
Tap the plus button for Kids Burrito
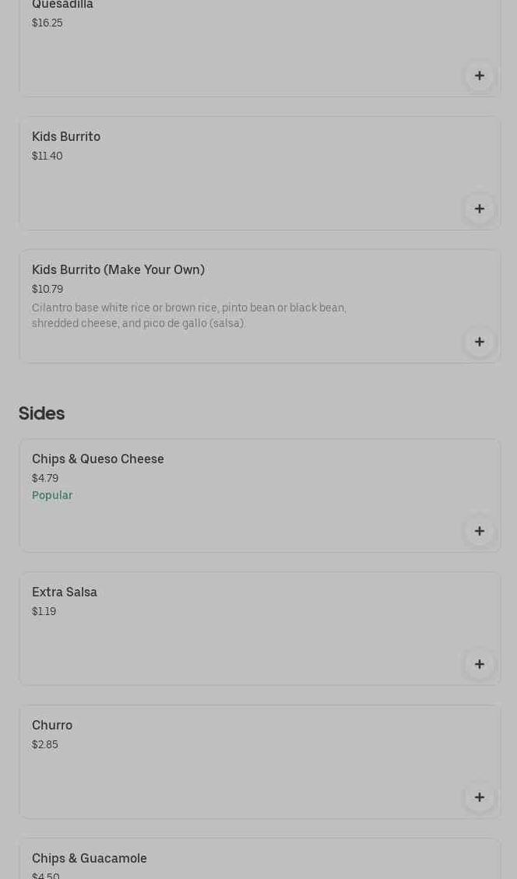(x=480, y=209)
